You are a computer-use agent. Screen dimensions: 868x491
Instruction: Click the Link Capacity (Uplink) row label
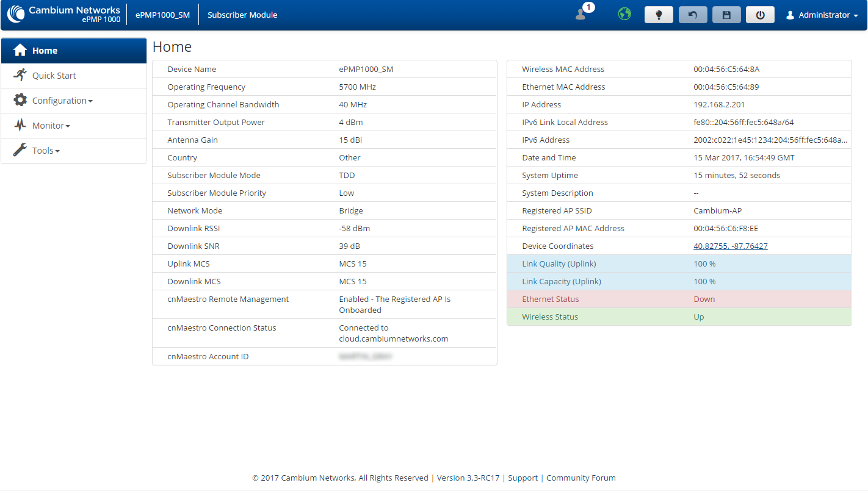pos(562,281)
